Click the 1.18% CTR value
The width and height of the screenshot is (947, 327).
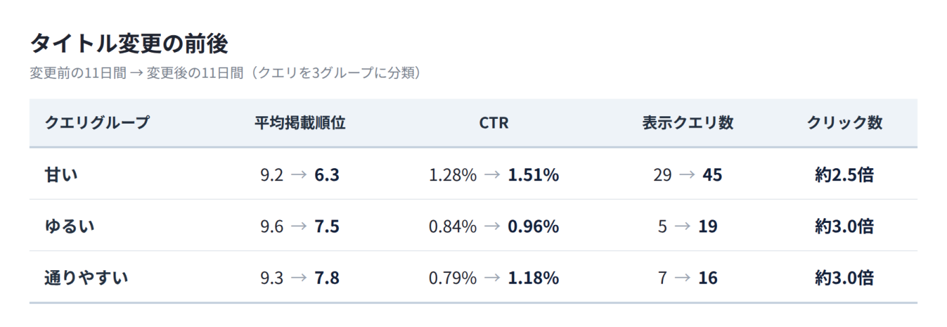(533, 278)
